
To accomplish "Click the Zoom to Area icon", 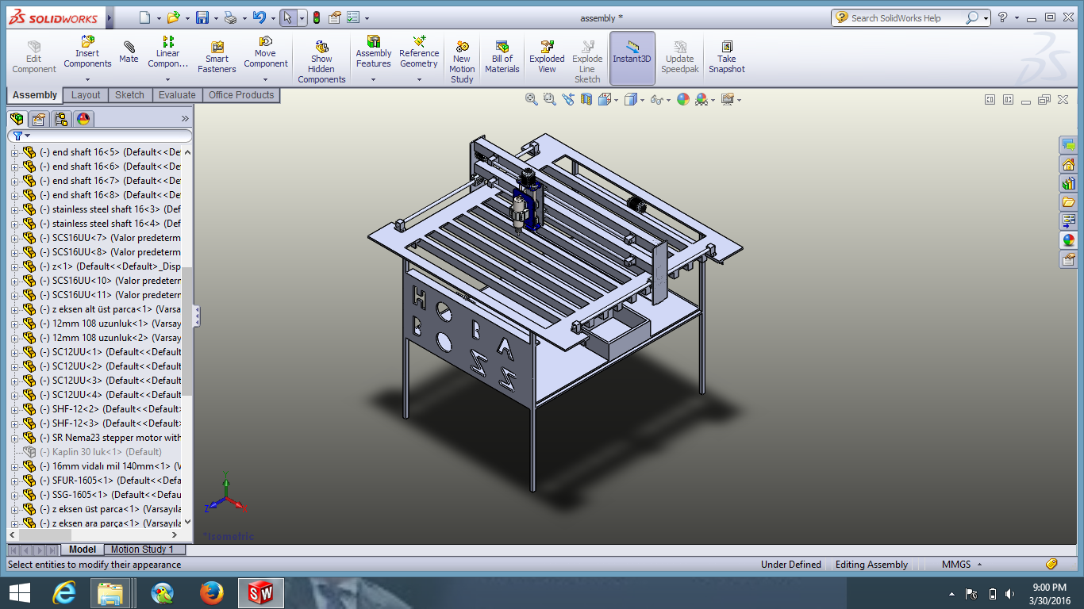I will (x=550, y=99).
